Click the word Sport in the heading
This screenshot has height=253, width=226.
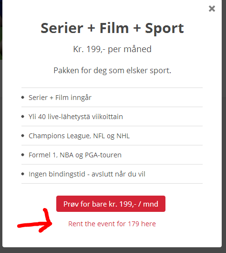(164, 28)
